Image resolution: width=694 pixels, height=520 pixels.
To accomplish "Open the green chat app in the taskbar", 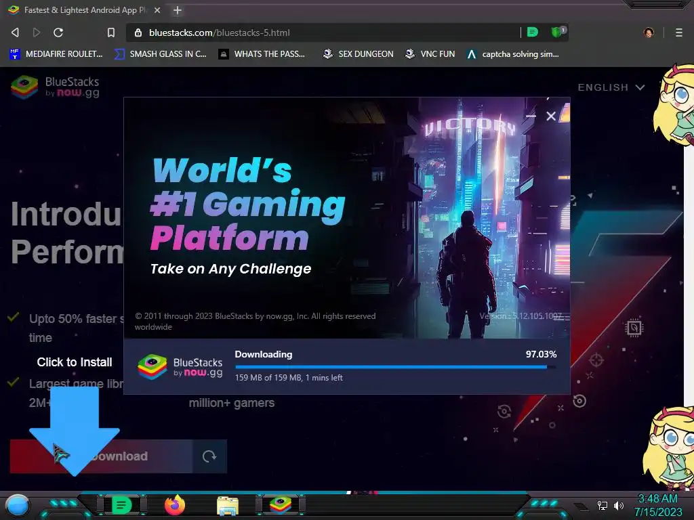I will pos(121,505).
